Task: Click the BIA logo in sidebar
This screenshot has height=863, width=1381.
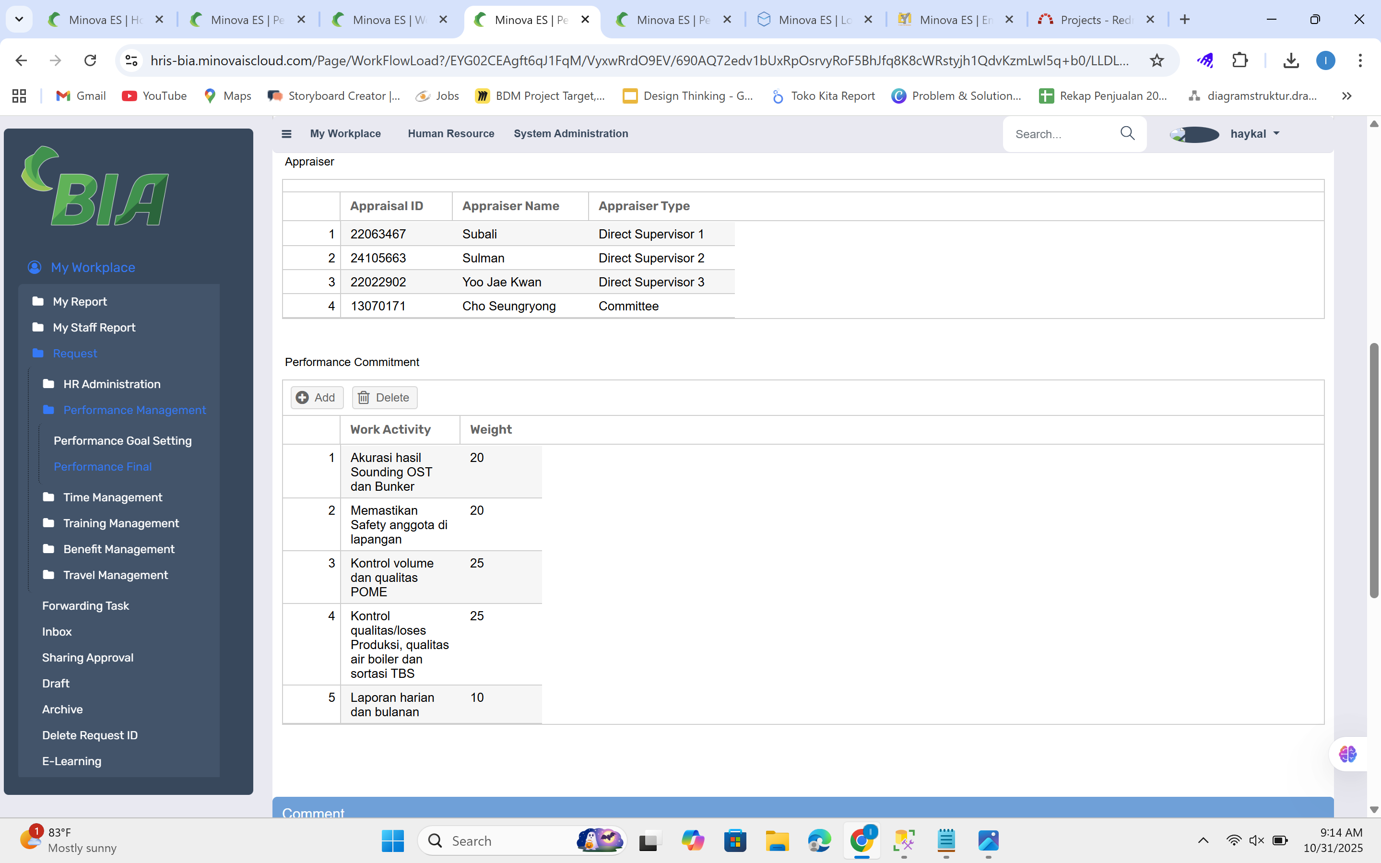Action: 96,187
